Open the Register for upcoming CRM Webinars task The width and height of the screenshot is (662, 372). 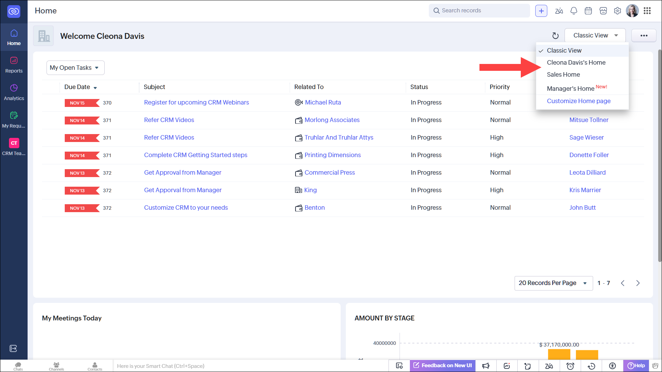click(x=196, y=102)
